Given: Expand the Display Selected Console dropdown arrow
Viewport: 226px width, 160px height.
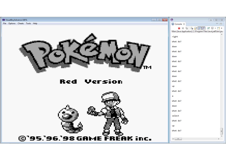Looking at the screenshot, I should [x=215, y=28].
